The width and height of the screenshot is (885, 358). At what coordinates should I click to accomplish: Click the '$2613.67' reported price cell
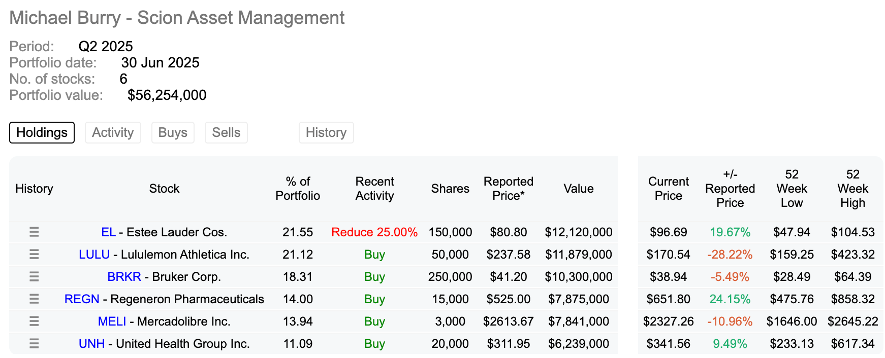509,321
